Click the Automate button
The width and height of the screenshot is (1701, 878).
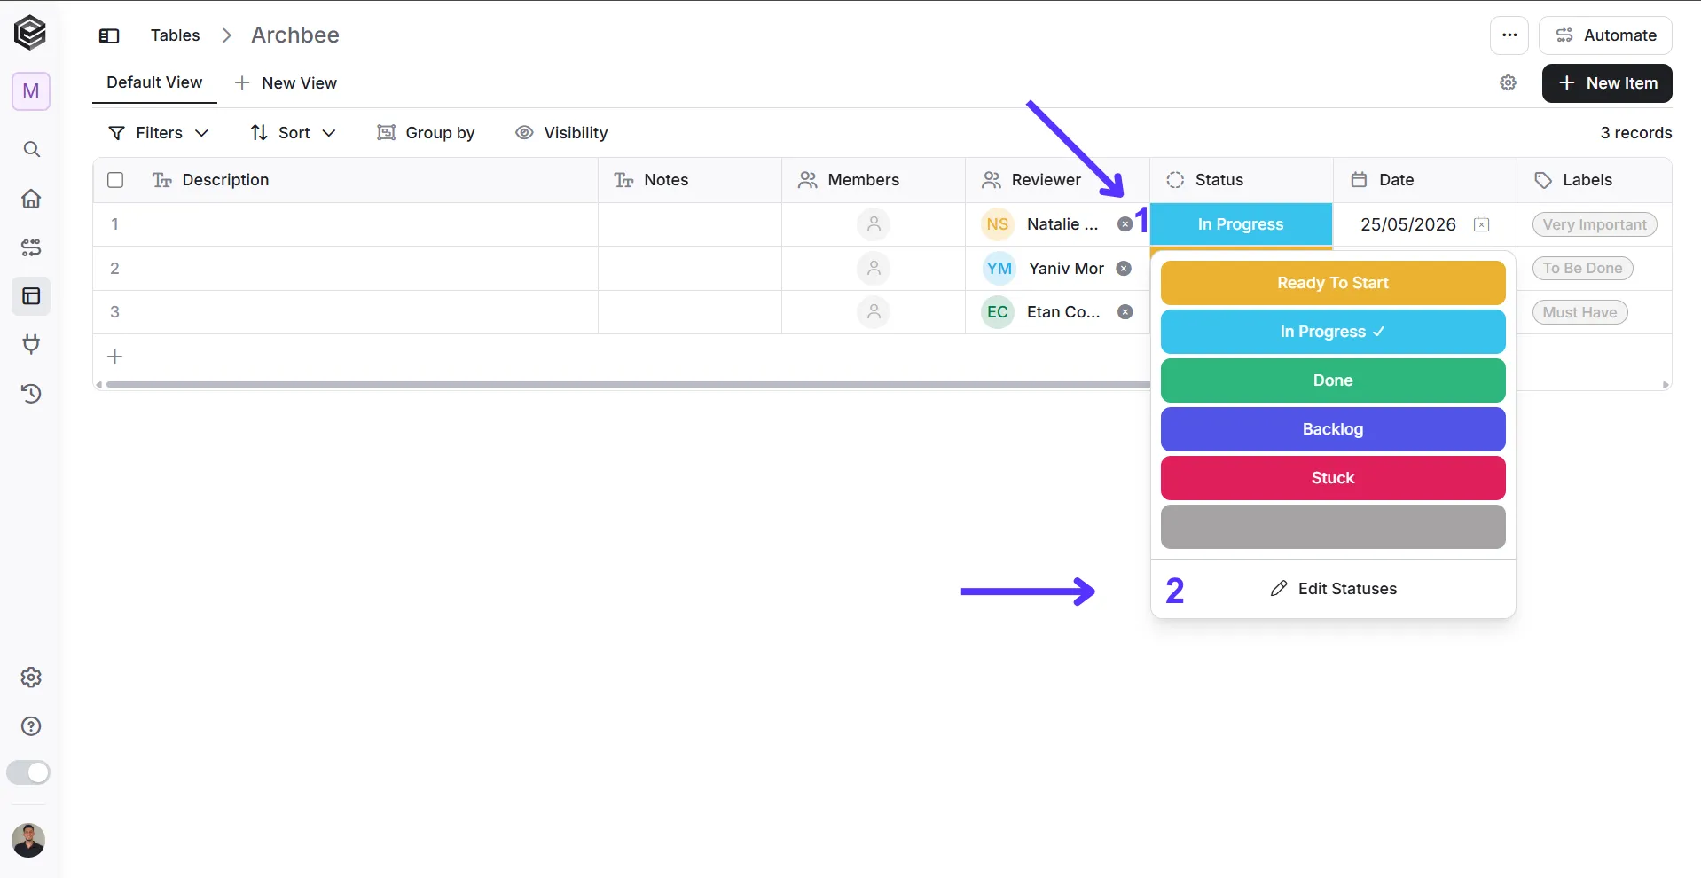(1605, 35)
